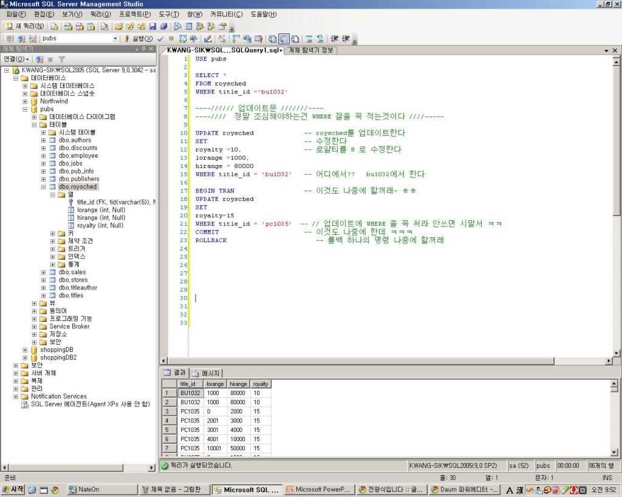Image resolution: width=622 pixels, height=497 pixels.
Task: Switch to 제목 없음 - 그림판 taskbar button
Action: (x=175, y=490)
